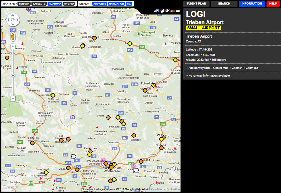Select the hexagon navaid marker near Grafenstein

click(x=136, y=170)
